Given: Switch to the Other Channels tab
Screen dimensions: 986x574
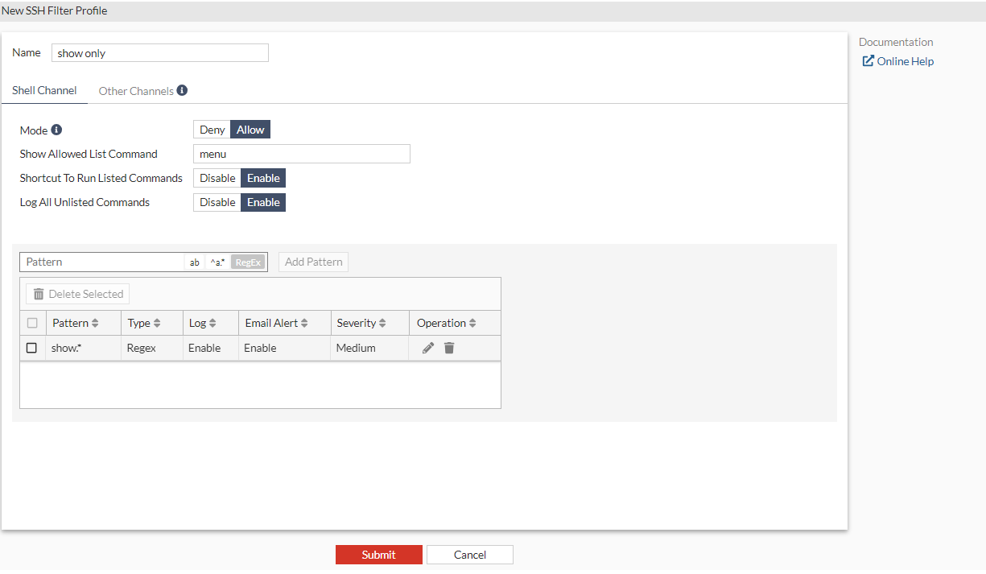Looking at the screenshot, I should (134, 90).
